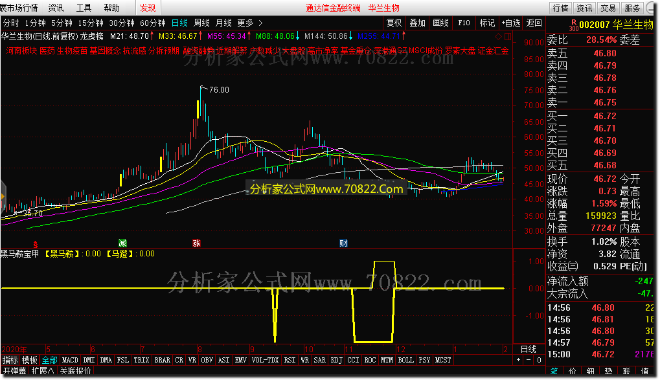This screenshot has height=380, width=660.
Task: Switch indicator to MACD
Action: pyautogui.click(x=70, y=360)
